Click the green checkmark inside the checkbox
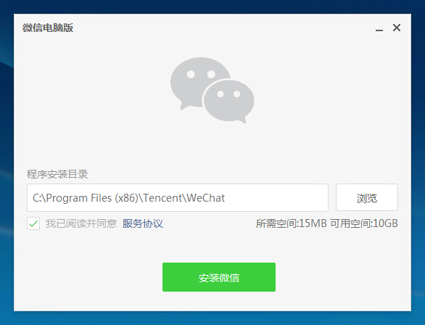This screenshot has height=325, width=425. point(33,224)
